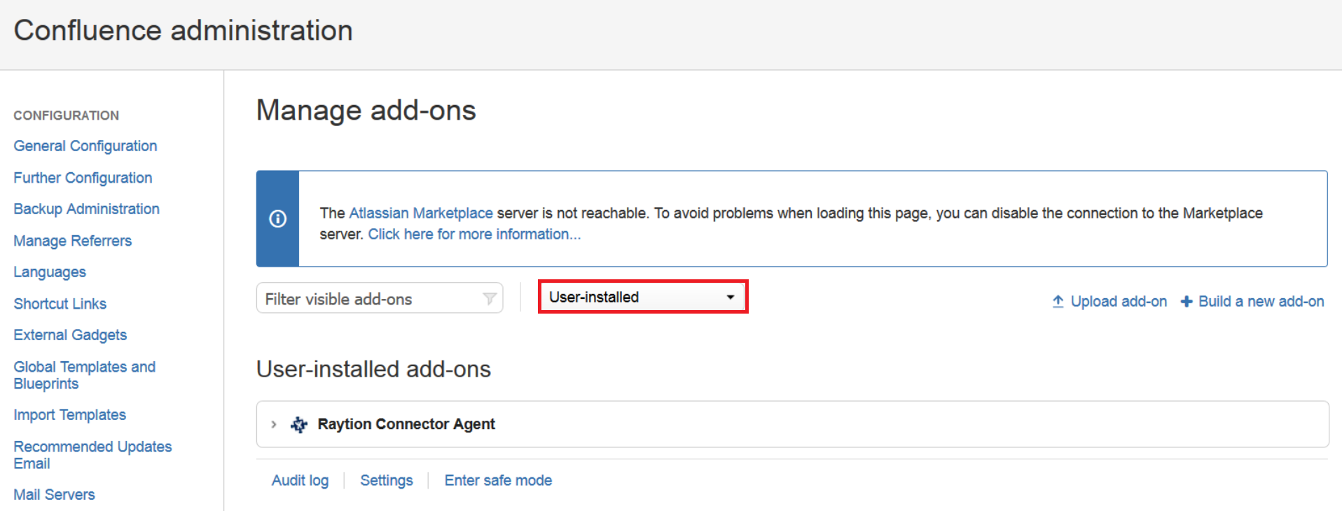Click in the Filter visible add-ons field
The height and width of the screenshot is (511, 1342).
[371, 299]
